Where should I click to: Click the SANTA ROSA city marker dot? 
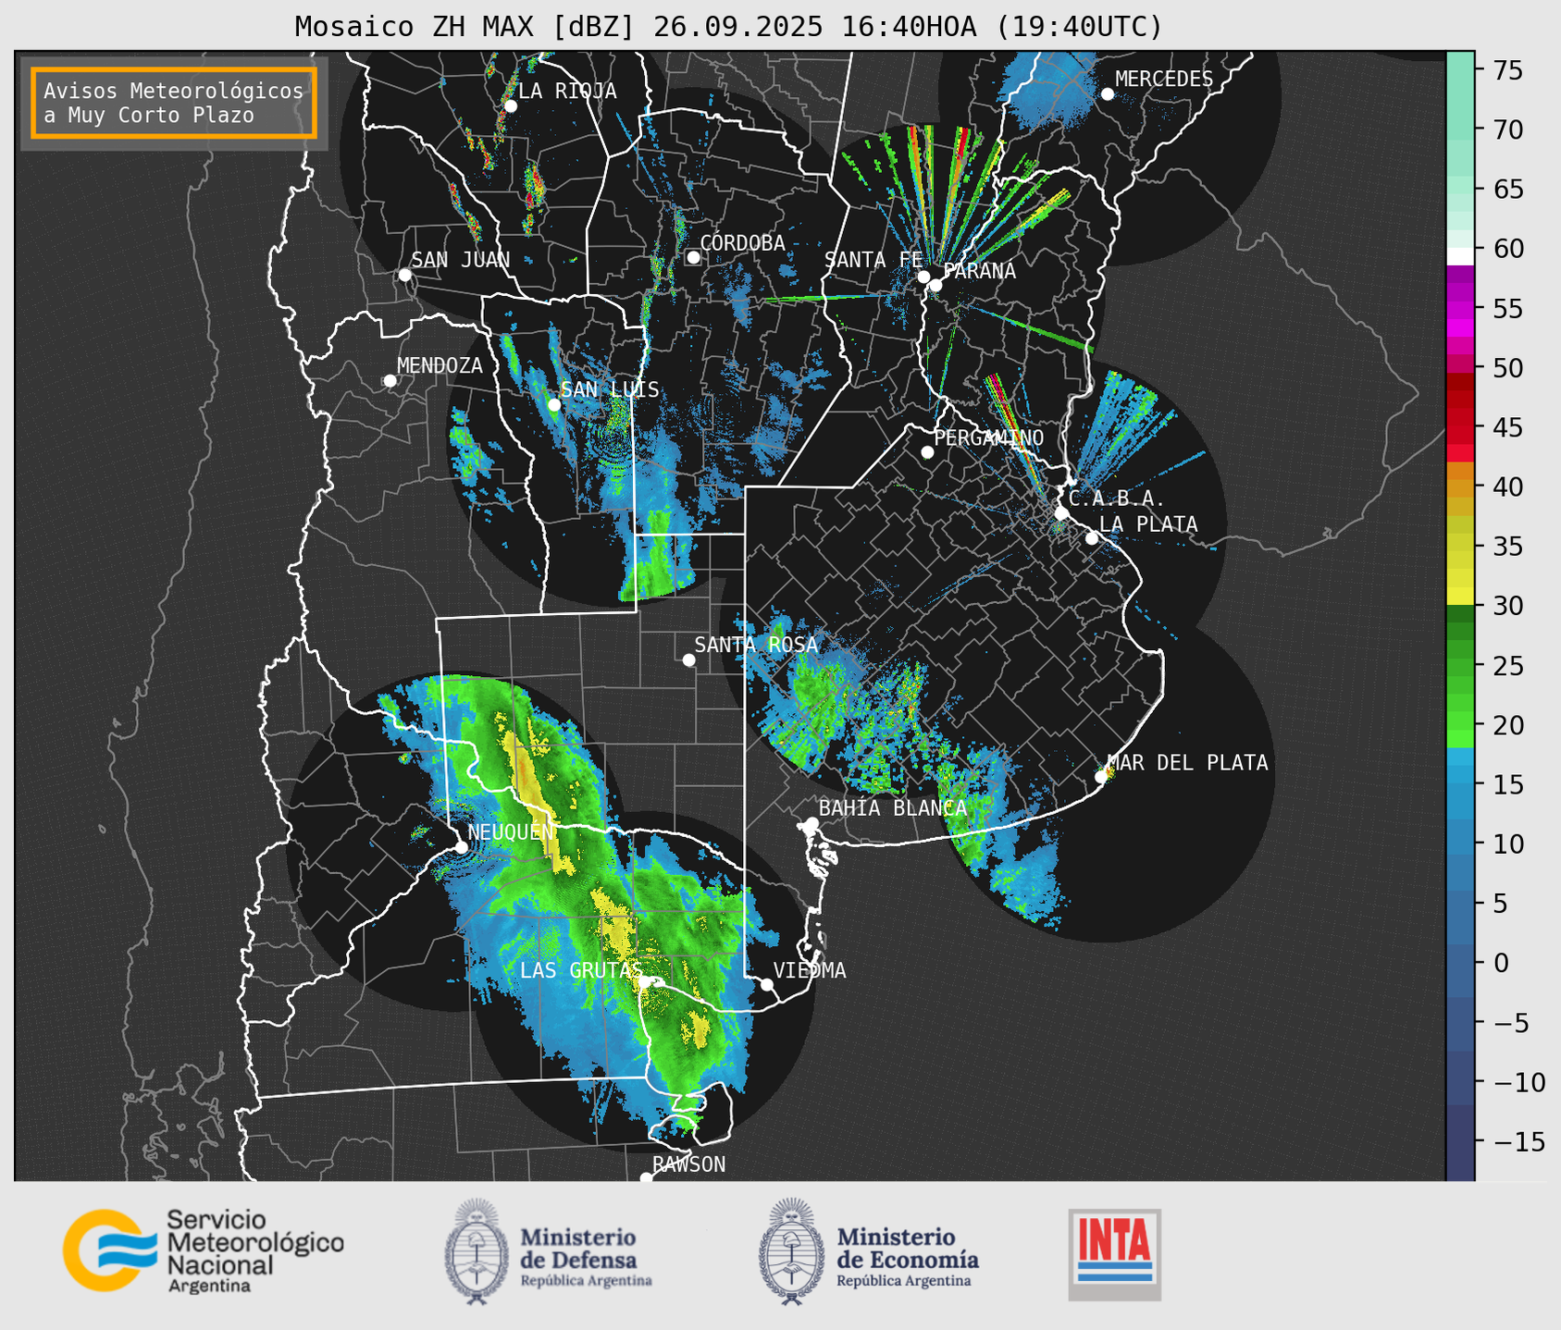tap(688, 659)
